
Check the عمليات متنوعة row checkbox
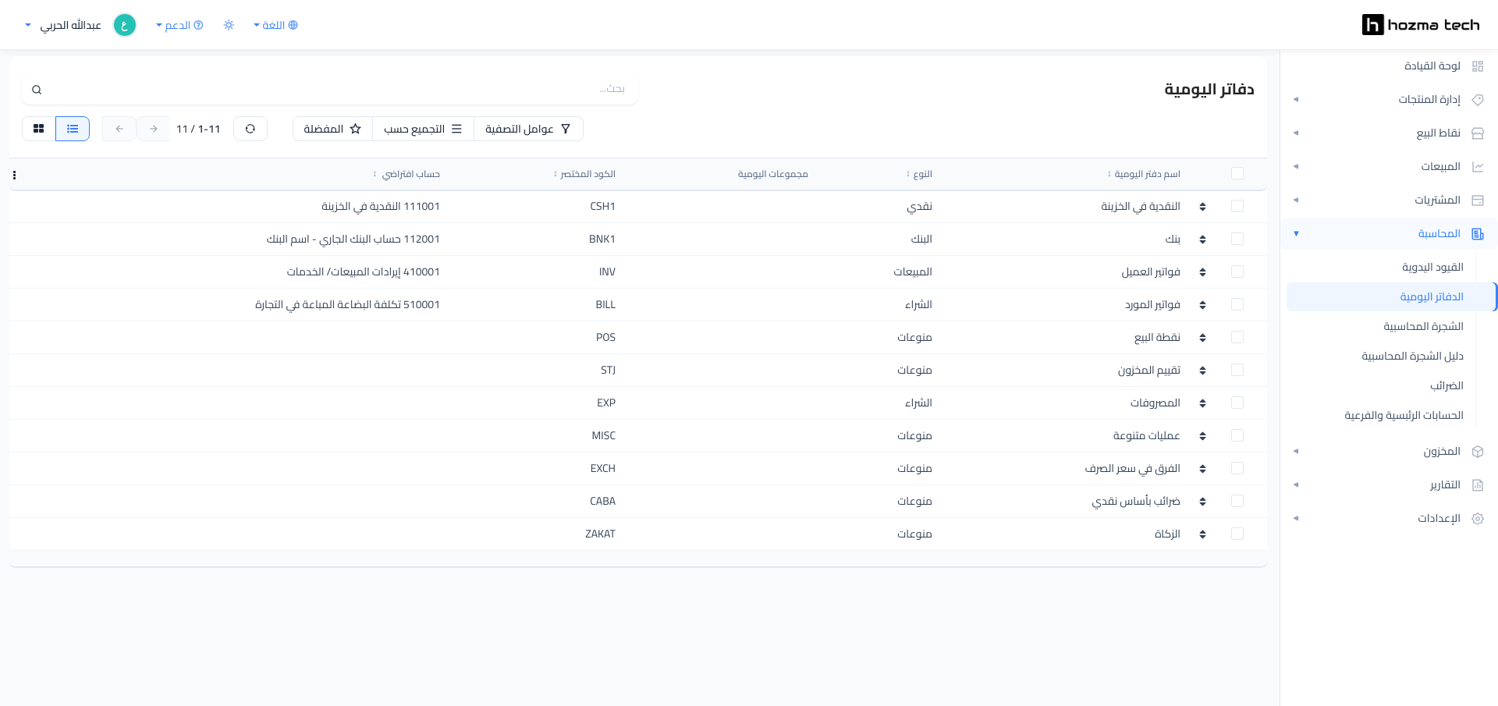[1237, 435]
